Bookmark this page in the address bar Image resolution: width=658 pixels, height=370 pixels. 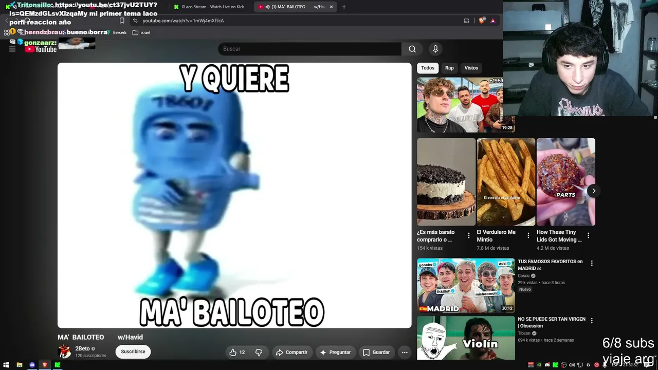[122, 21]
